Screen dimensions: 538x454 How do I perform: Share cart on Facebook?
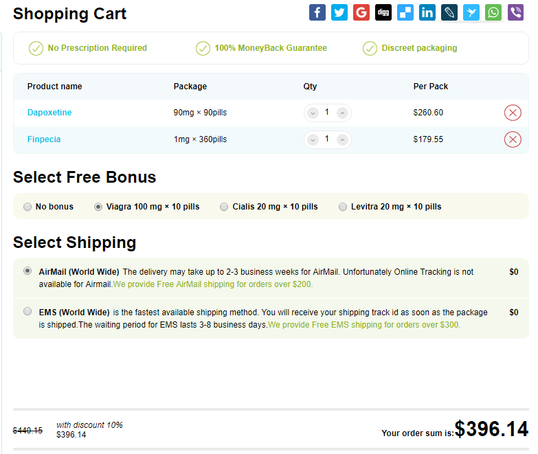pyautogui.click(x=317, y=12)
